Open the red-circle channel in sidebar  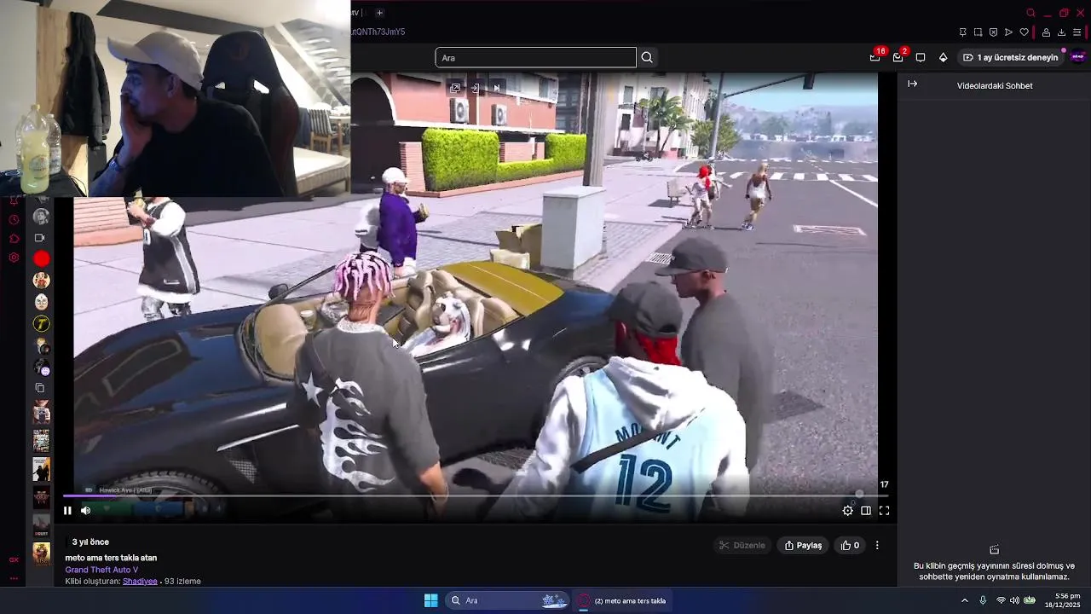click(41, 258)
